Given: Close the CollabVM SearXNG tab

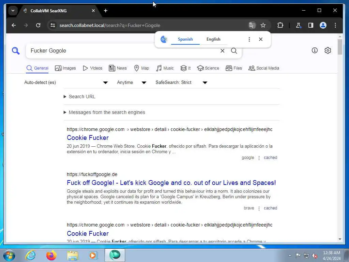Looking at the screenshot, I should (93, 11).
